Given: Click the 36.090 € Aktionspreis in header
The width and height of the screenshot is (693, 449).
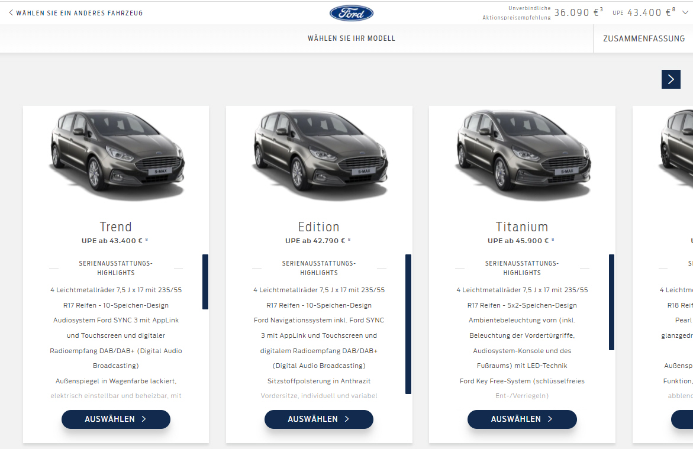Looking at the screenshot, I should (576, 13).
